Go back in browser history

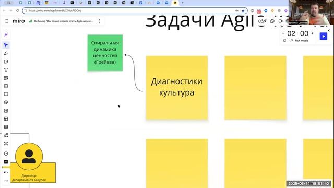4,10
